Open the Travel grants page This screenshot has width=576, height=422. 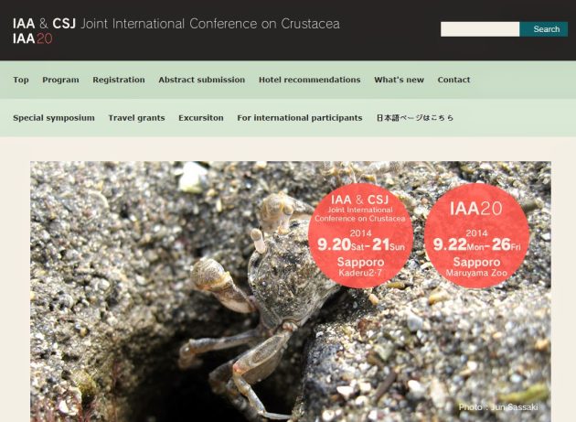(136, 118)
